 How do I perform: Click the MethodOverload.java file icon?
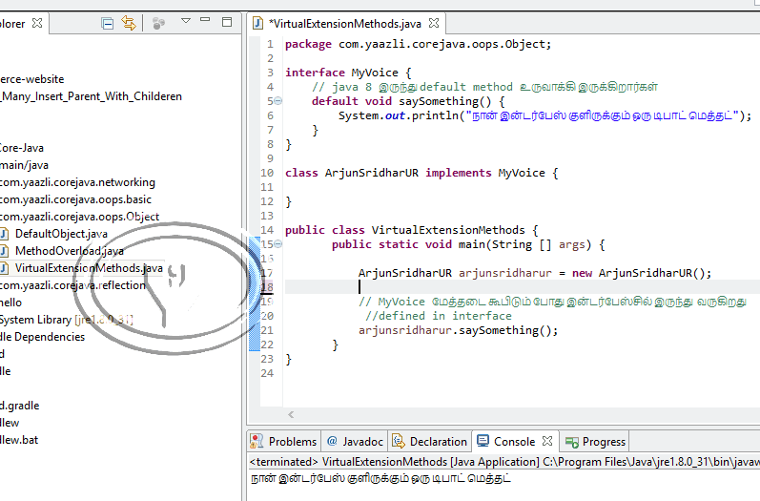coord(4,251)
